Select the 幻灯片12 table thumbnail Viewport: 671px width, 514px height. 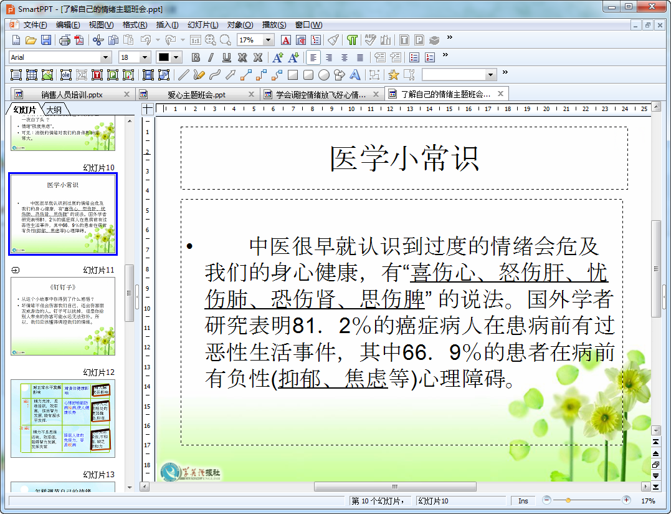pos(63,419)
